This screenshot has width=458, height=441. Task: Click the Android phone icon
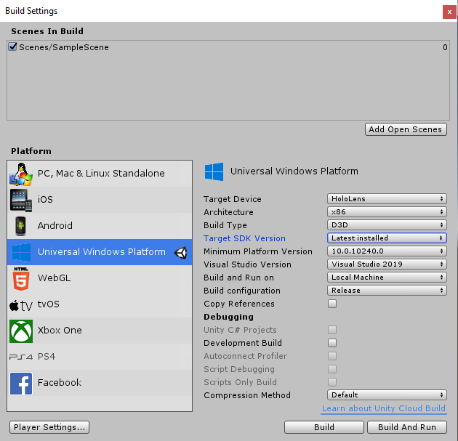[20, 226]
